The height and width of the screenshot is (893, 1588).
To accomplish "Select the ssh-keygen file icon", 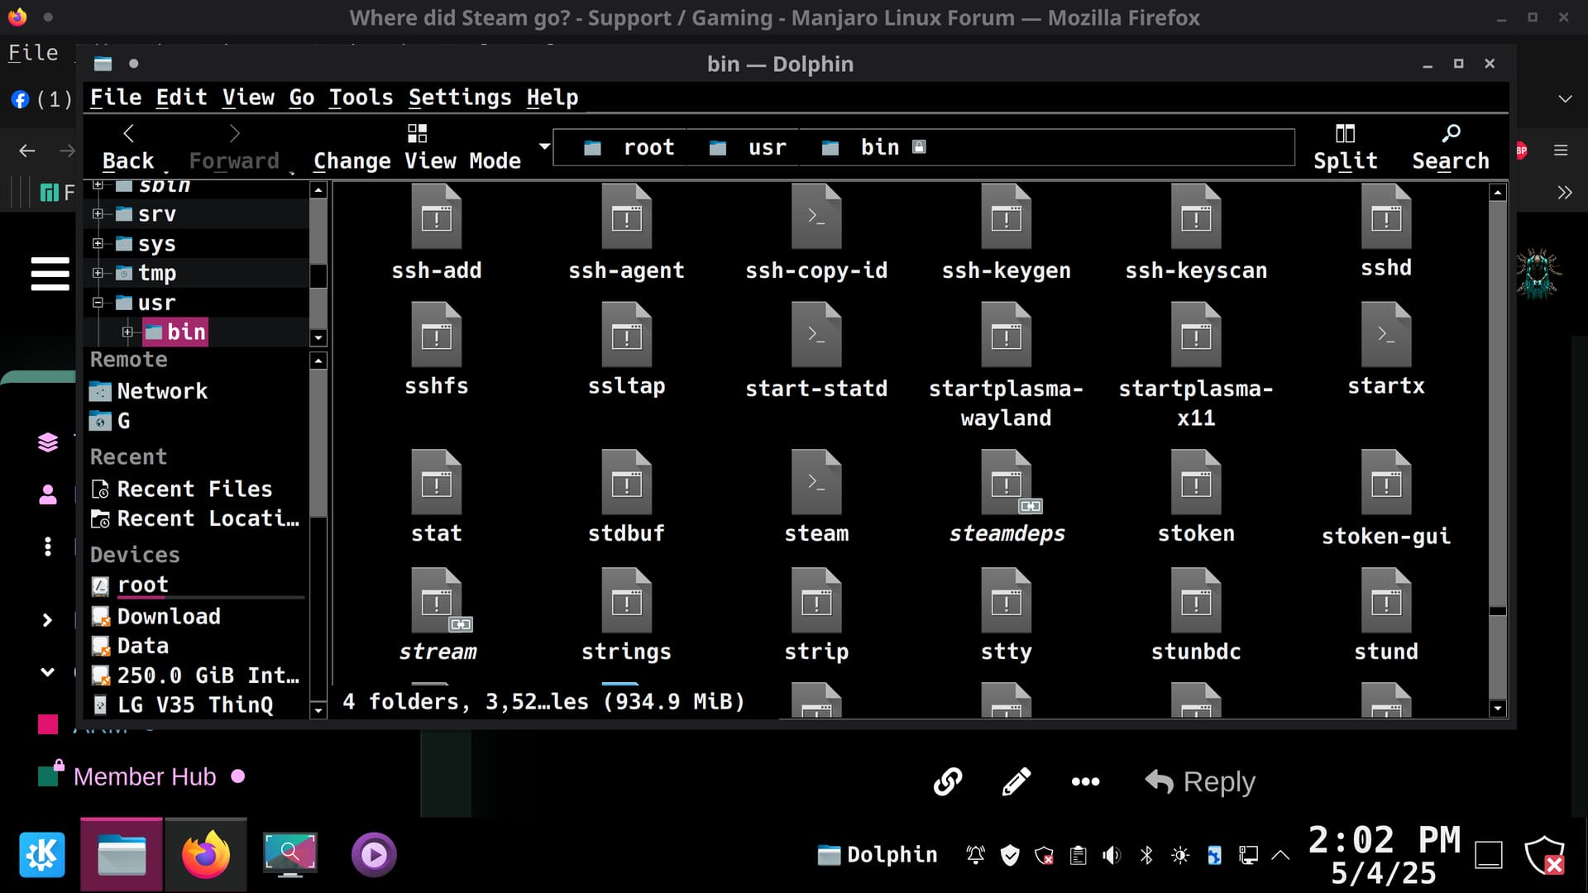I will (x=1006, y=217).
